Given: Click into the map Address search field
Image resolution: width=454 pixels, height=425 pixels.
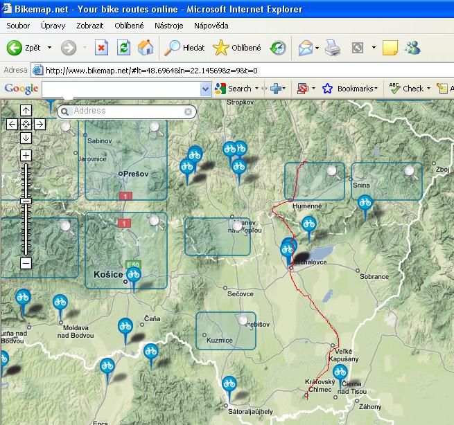Looking at the screenshot, I should click(125, 111).
